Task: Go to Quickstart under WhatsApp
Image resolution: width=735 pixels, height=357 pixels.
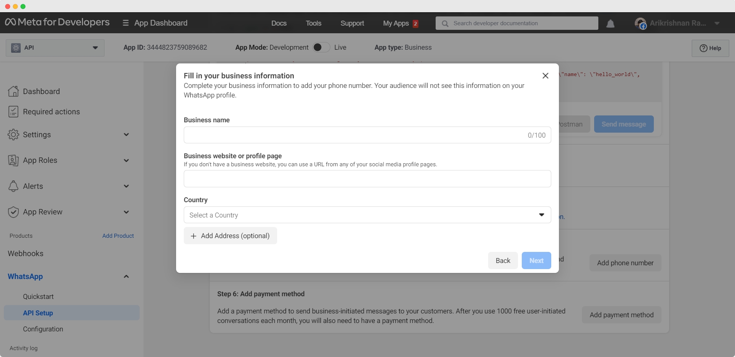Action: (38, 297)
